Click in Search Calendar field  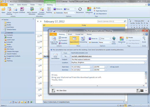(110, 21)
